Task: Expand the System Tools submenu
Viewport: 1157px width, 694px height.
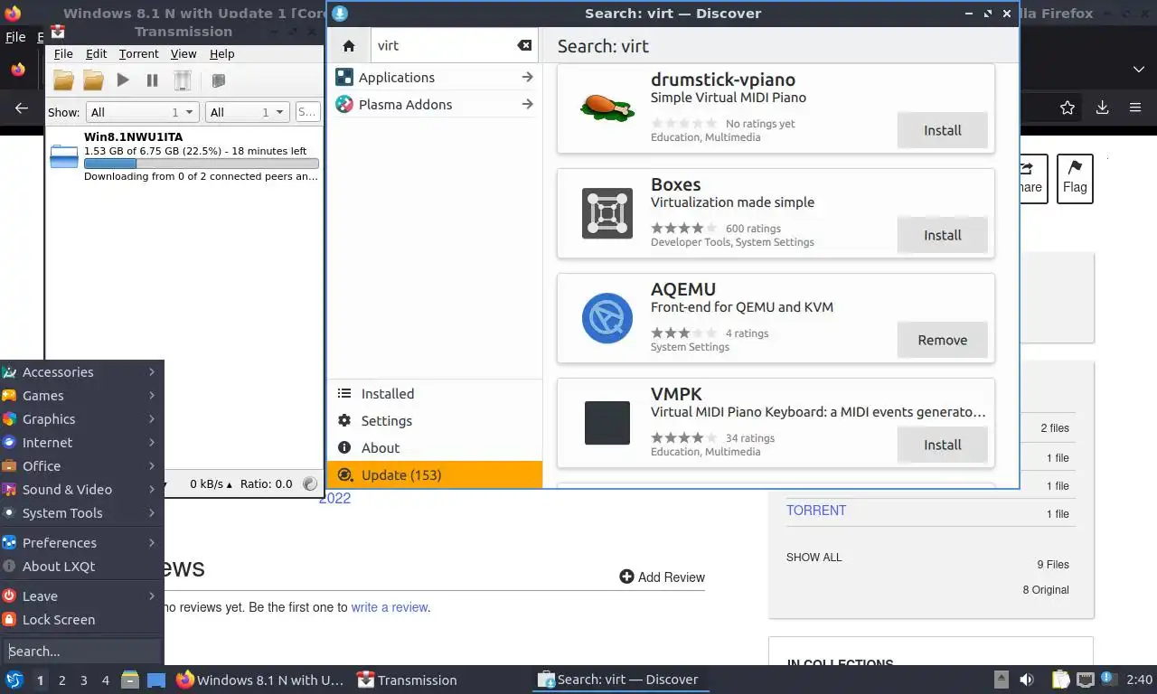Action: (81, 513)
